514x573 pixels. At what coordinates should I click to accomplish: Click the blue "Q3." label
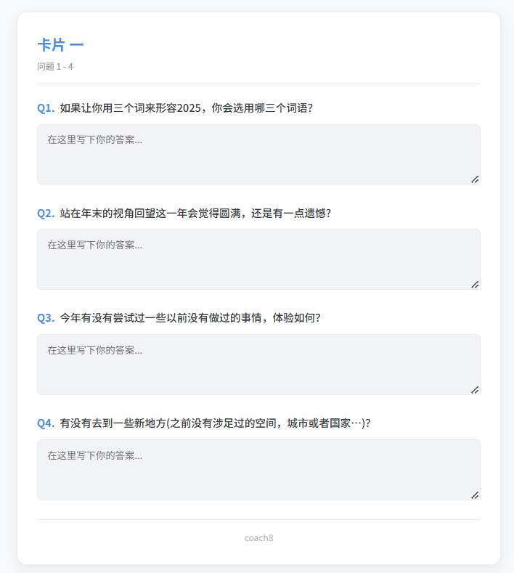pos(46,318)
